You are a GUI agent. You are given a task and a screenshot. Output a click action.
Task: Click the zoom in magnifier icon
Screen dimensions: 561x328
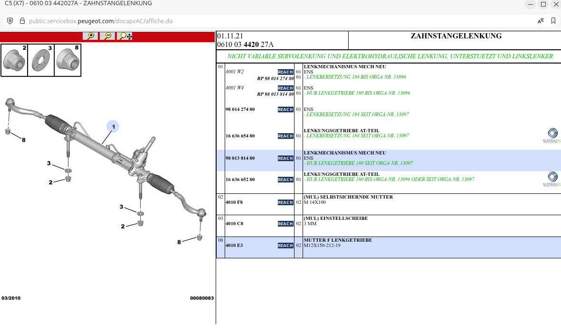90,36
